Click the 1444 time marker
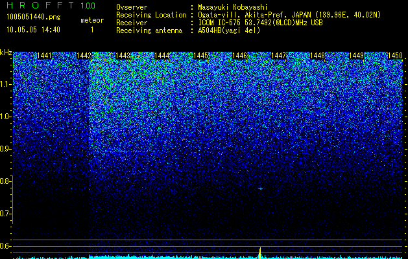The image size is (408, 259). click(162, 56)
